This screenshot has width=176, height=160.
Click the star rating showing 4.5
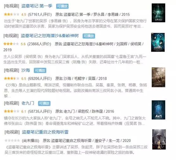pyautogui.click(x=12, y=14)
